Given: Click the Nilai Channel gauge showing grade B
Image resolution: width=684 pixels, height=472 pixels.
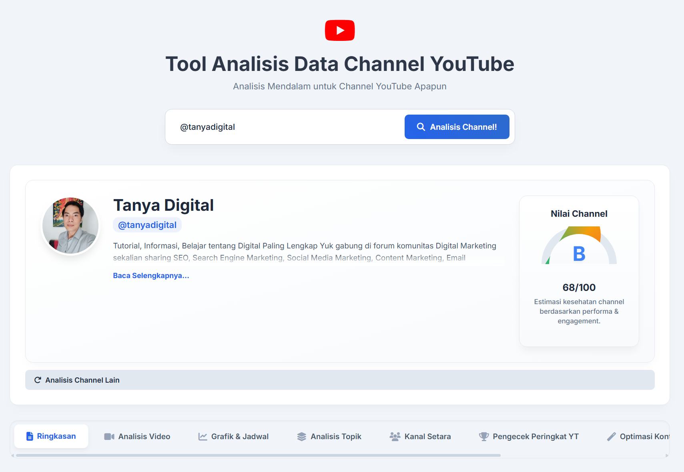Looking at the screenshot, I should [579, 245].
